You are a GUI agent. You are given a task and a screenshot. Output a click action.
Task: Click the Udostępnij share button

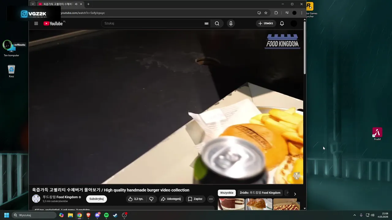(x=171, y=199)
